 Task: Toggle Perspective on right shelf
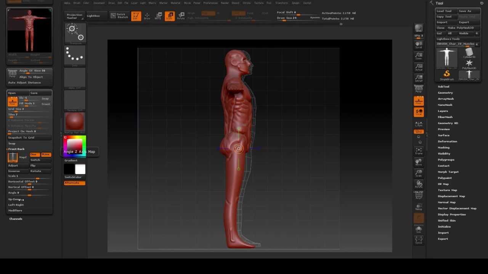click(419, 89)
